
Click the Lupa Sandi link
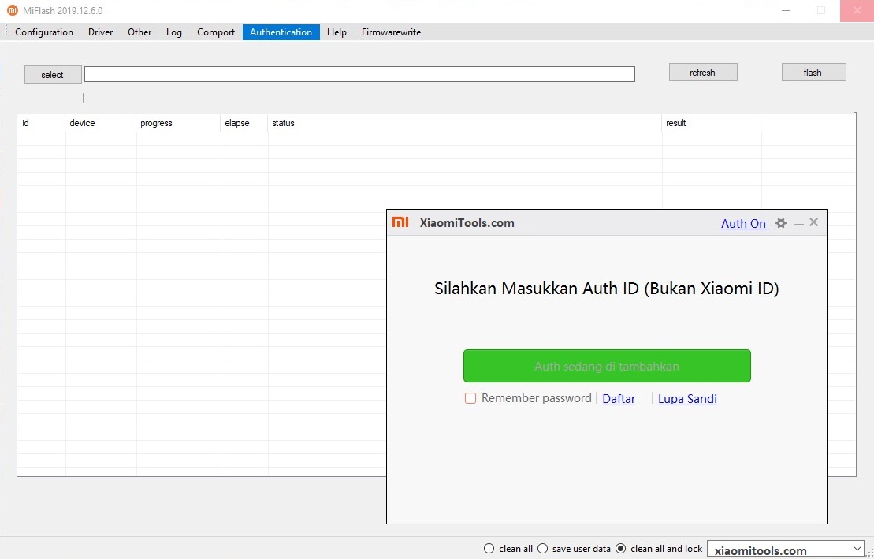(687, 399)
